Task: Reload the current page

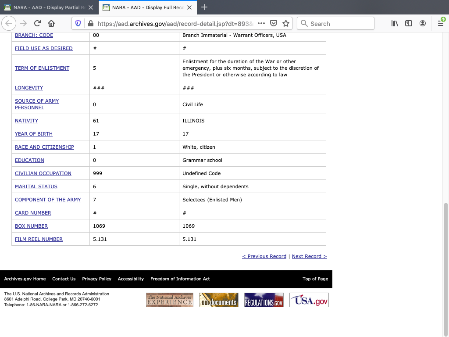Action: (x=37, y=24)
